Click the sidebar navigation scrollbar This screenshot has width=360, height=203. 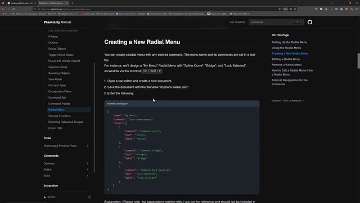click(x=94, y=117)
